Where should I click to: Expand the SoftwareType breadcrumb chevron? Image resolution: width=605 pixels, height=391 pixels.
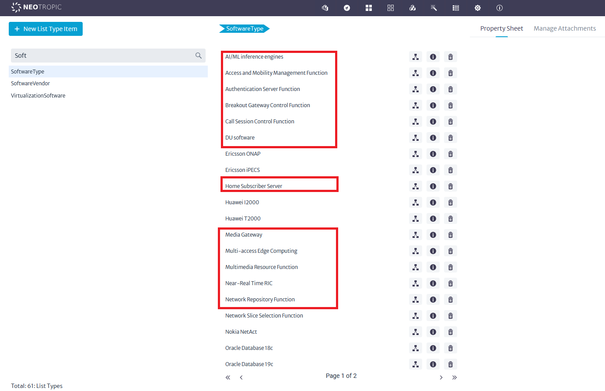coord(267,28)
